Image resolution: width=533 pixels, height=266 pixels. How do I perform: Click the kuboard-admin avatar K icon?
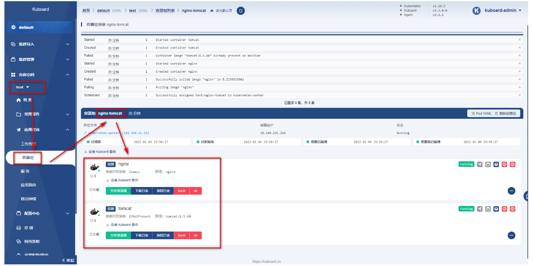[x=476, y=11]
